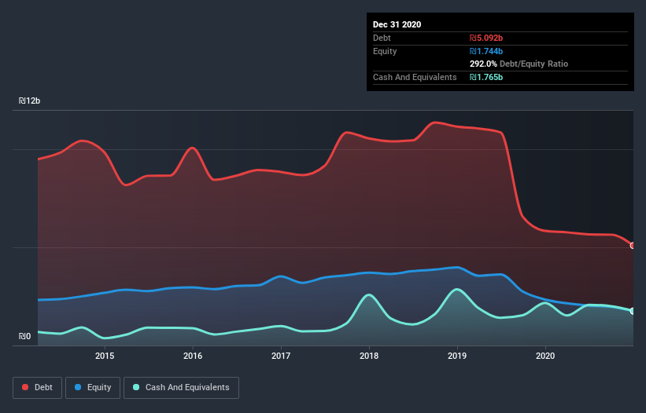
Task: Click the Dec 31 2020 tooltip date
Action: pyautogui.click(x=397, y=24)
